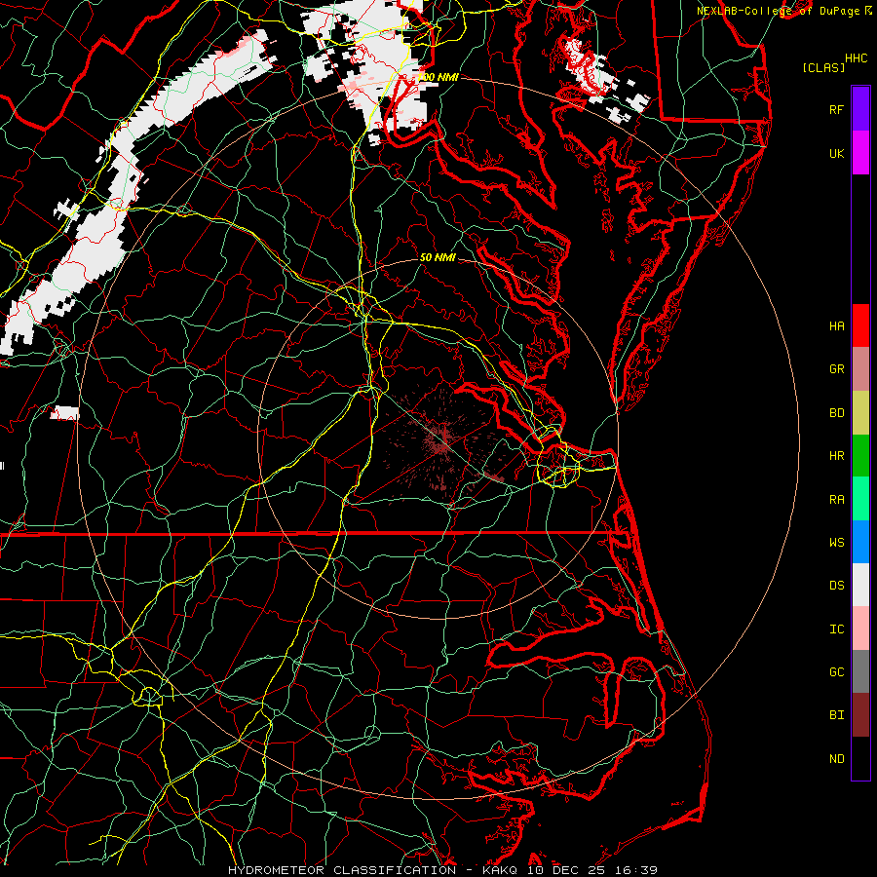Click the HA legend label
Viewport: 877px width, 877px height.
click(837, 326)
